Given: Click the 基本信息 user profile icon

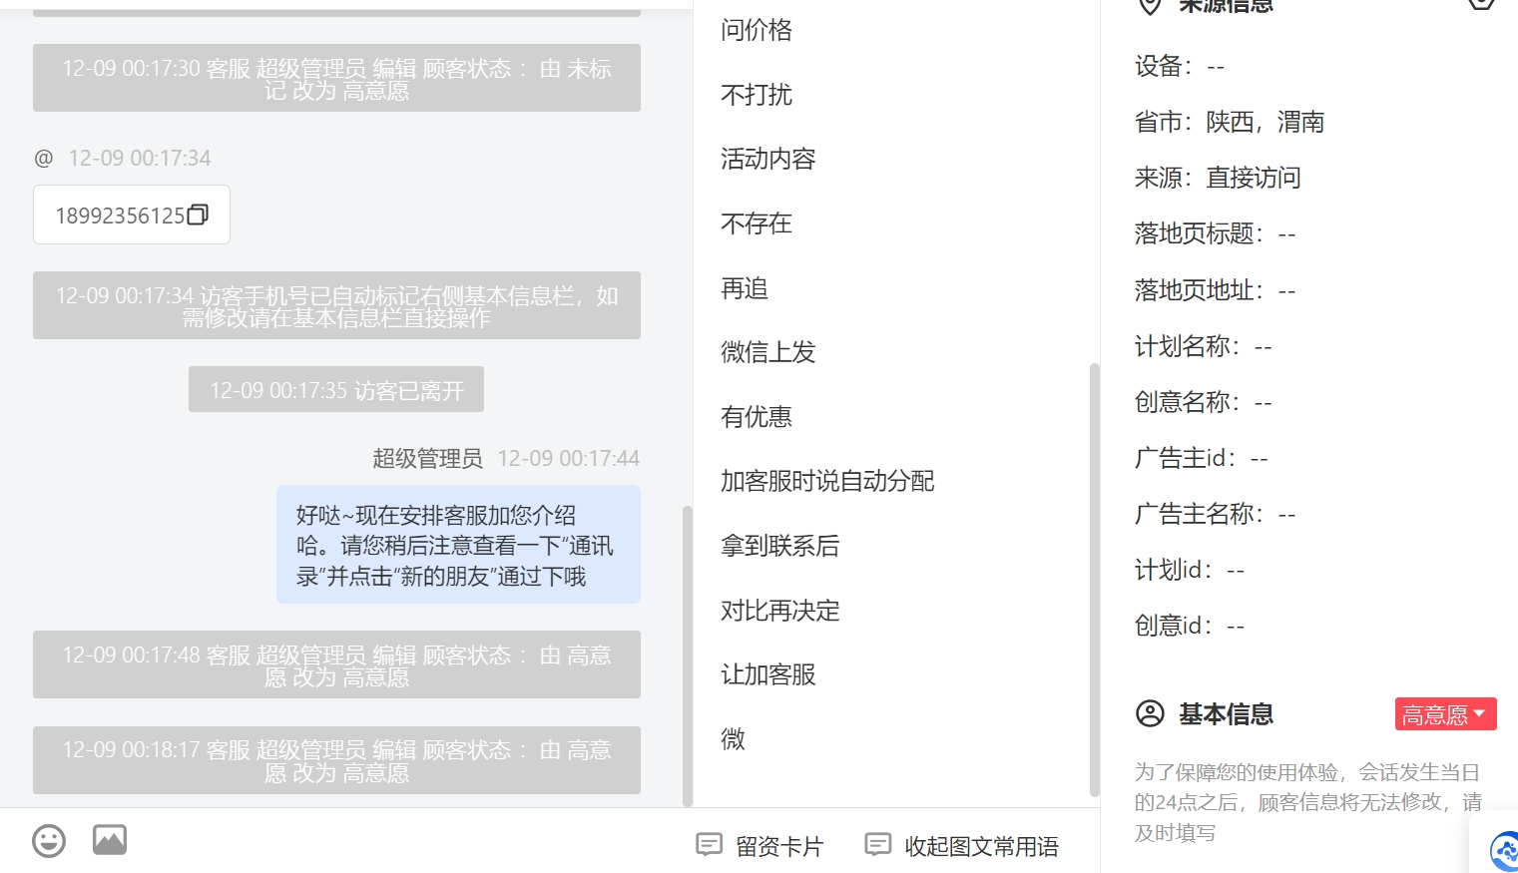Looking at the screenshot, I should tap(1150, 713).
